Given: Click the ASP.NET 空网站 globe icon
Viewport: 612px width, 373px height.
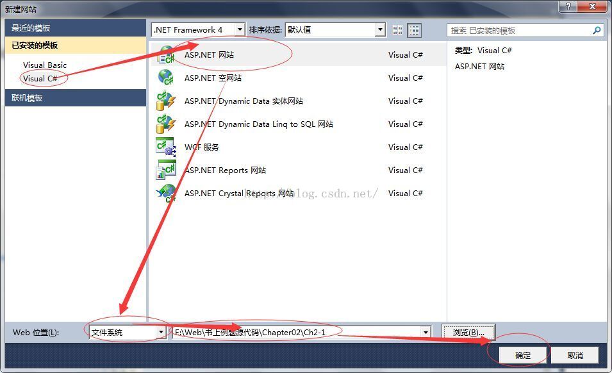Looking at the screenshot, I should click(166, 78).
